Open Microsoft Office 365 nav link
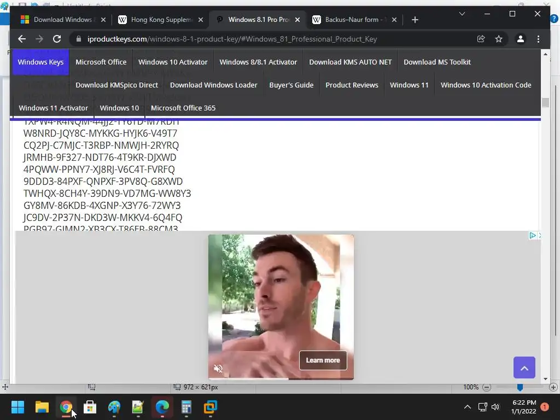560x420 pixels. (183, 108)
